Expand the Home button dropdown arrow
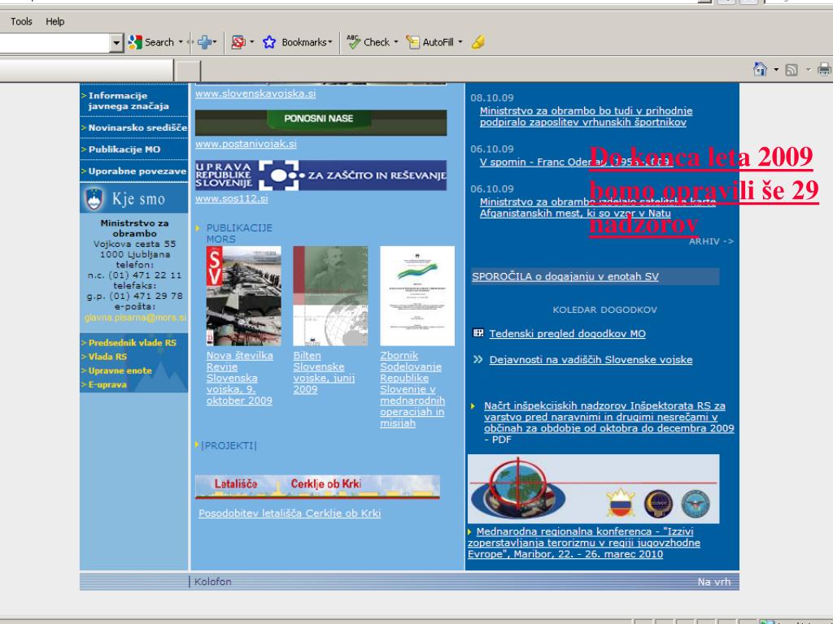Viewport: 833px width, 624px height. click(776, 70)
